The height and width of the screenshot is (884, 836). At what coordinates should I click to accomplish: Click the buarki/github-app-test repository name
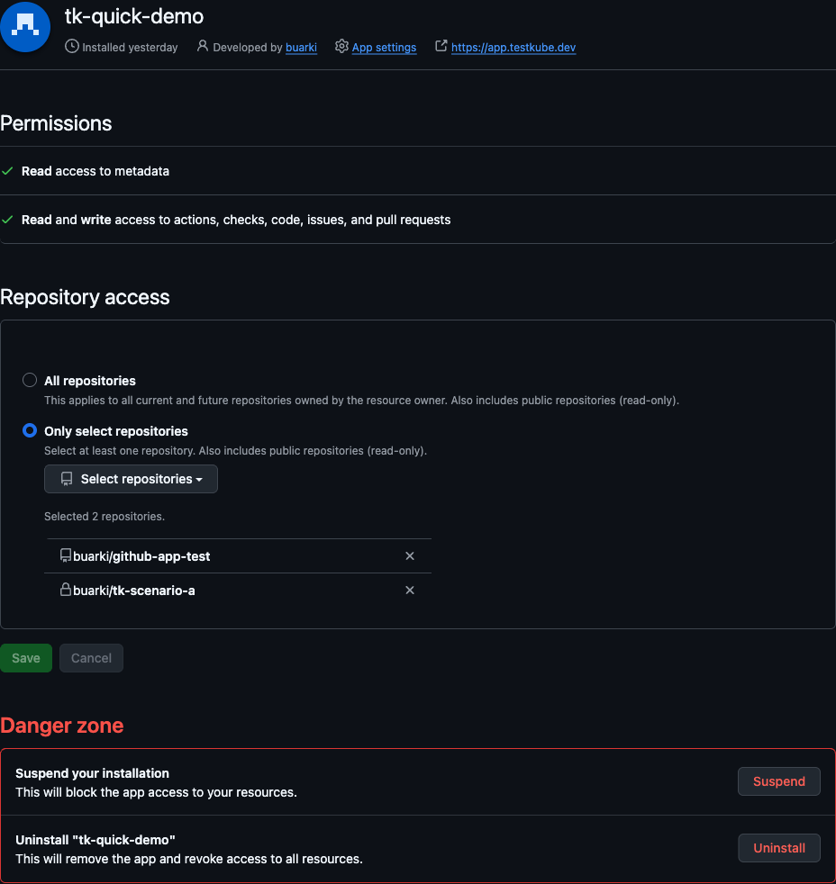click(141, 556)
